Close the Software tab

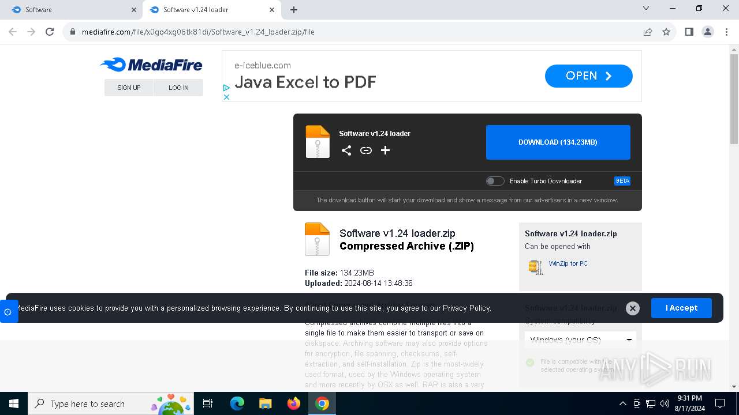(134, 10)
